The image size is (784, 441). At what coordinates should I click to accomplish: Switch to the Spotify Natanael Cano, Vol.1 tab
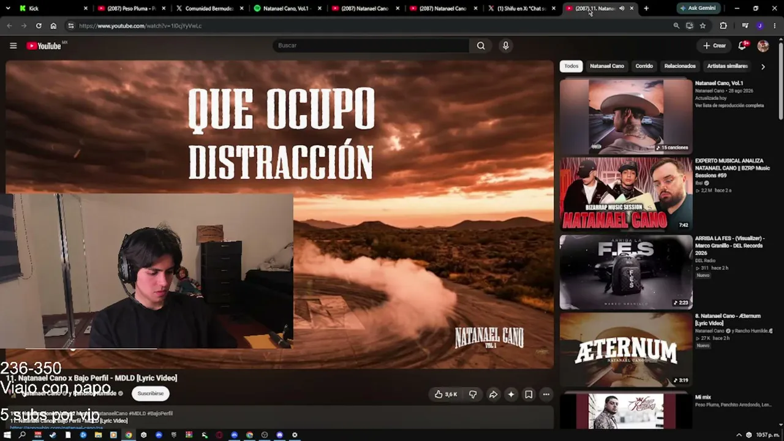click(x=287, y=9)
